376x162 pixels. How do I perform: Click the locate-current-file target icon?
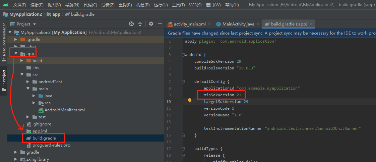click(131, 24)
